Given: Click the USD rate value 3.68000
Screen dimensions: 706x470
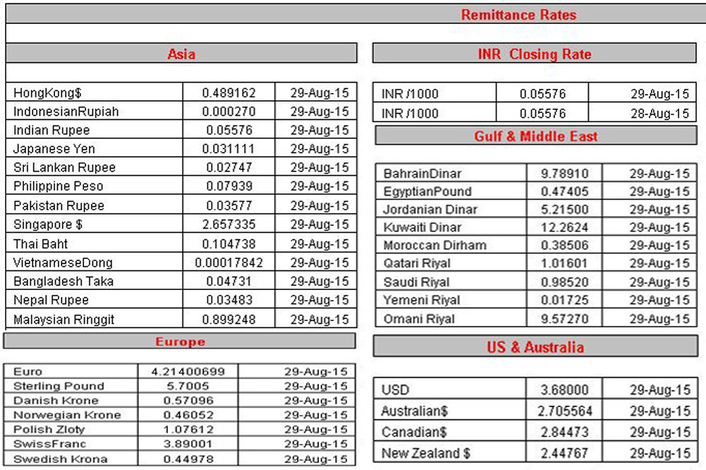Looking at the screenshot, I should [565, 390].
